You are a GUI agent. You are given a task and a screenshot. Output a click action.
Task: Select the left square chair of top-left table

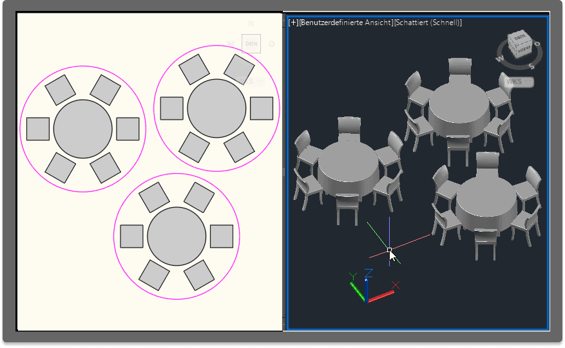pos(38,129)
